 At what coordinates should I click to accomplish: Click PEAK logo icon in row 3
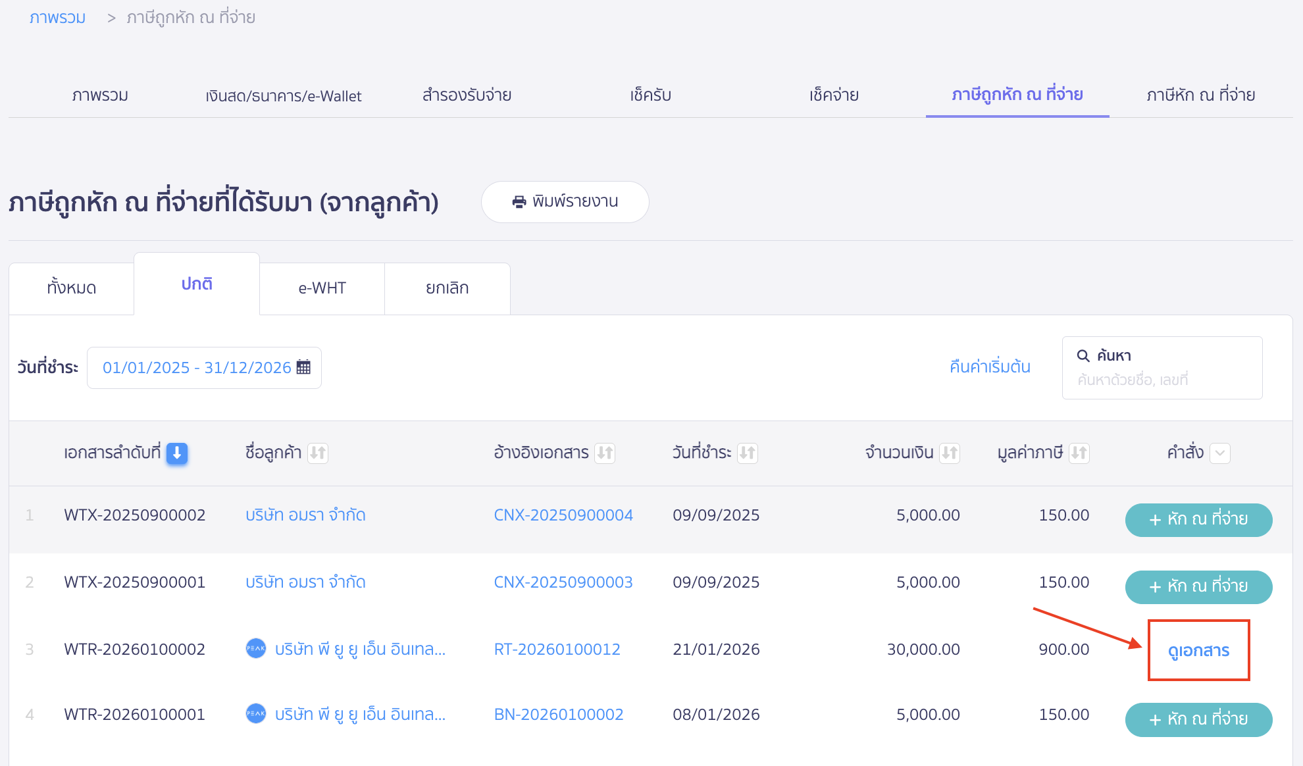pos(255,648)
